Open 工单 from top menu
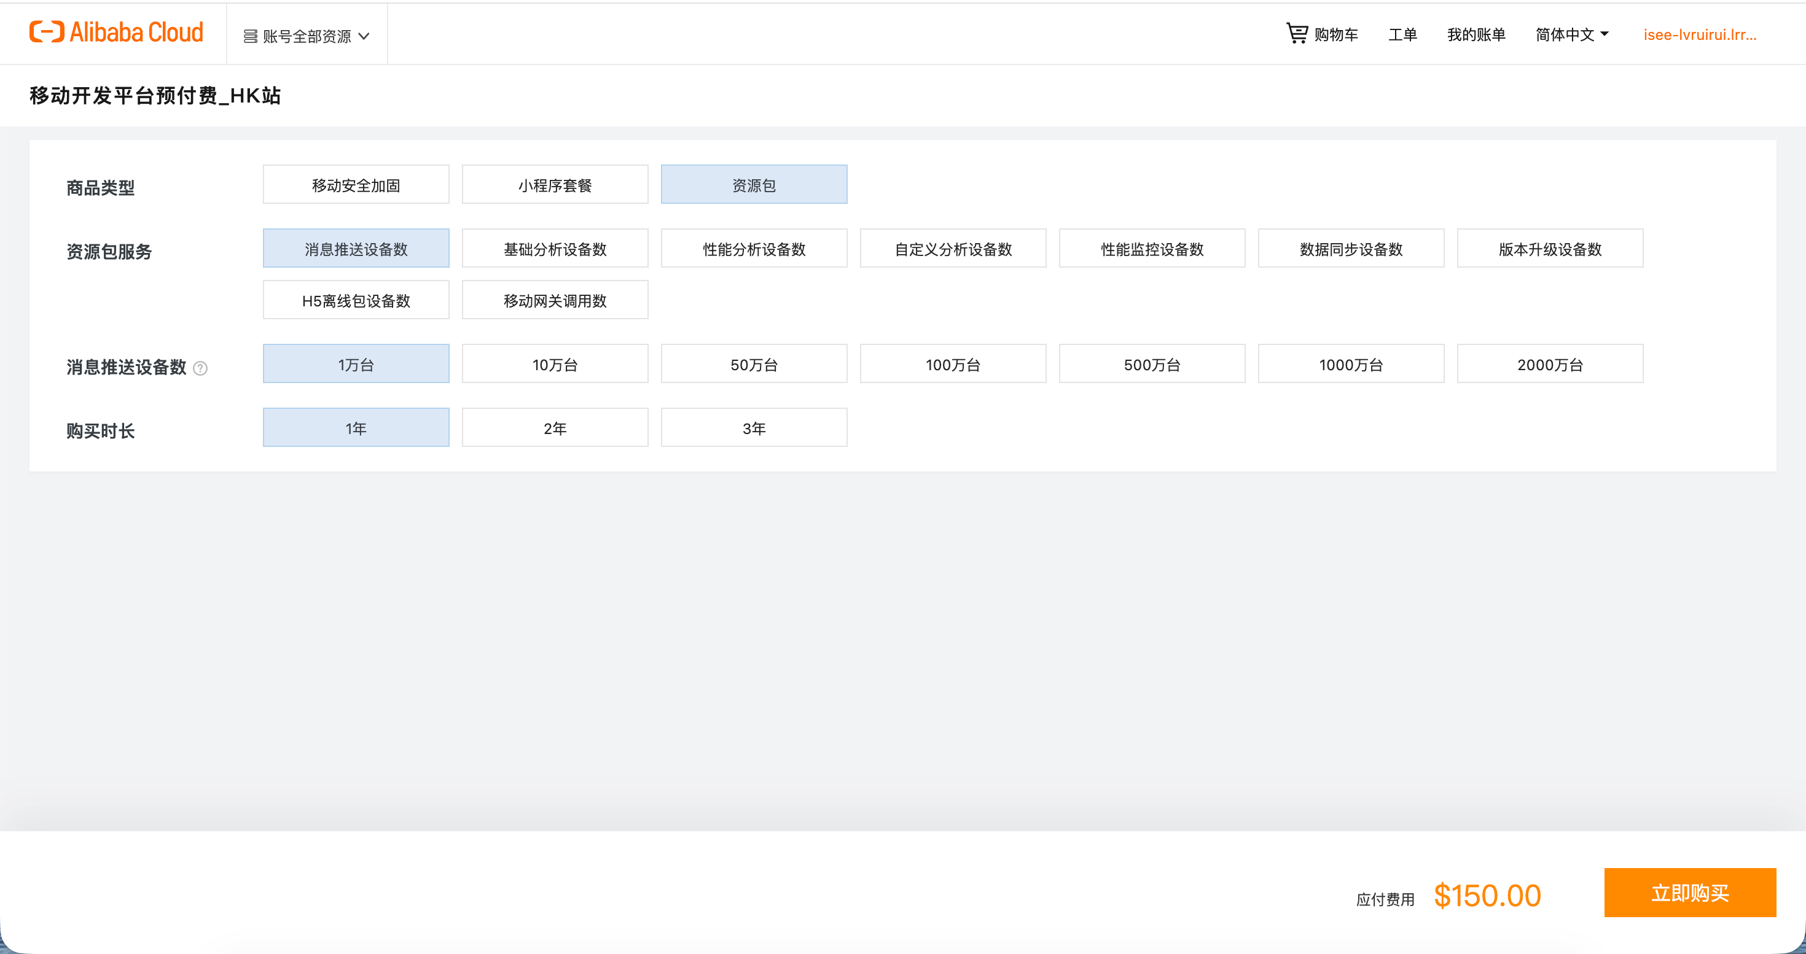1806x954 pixels. pos(1402,34)
